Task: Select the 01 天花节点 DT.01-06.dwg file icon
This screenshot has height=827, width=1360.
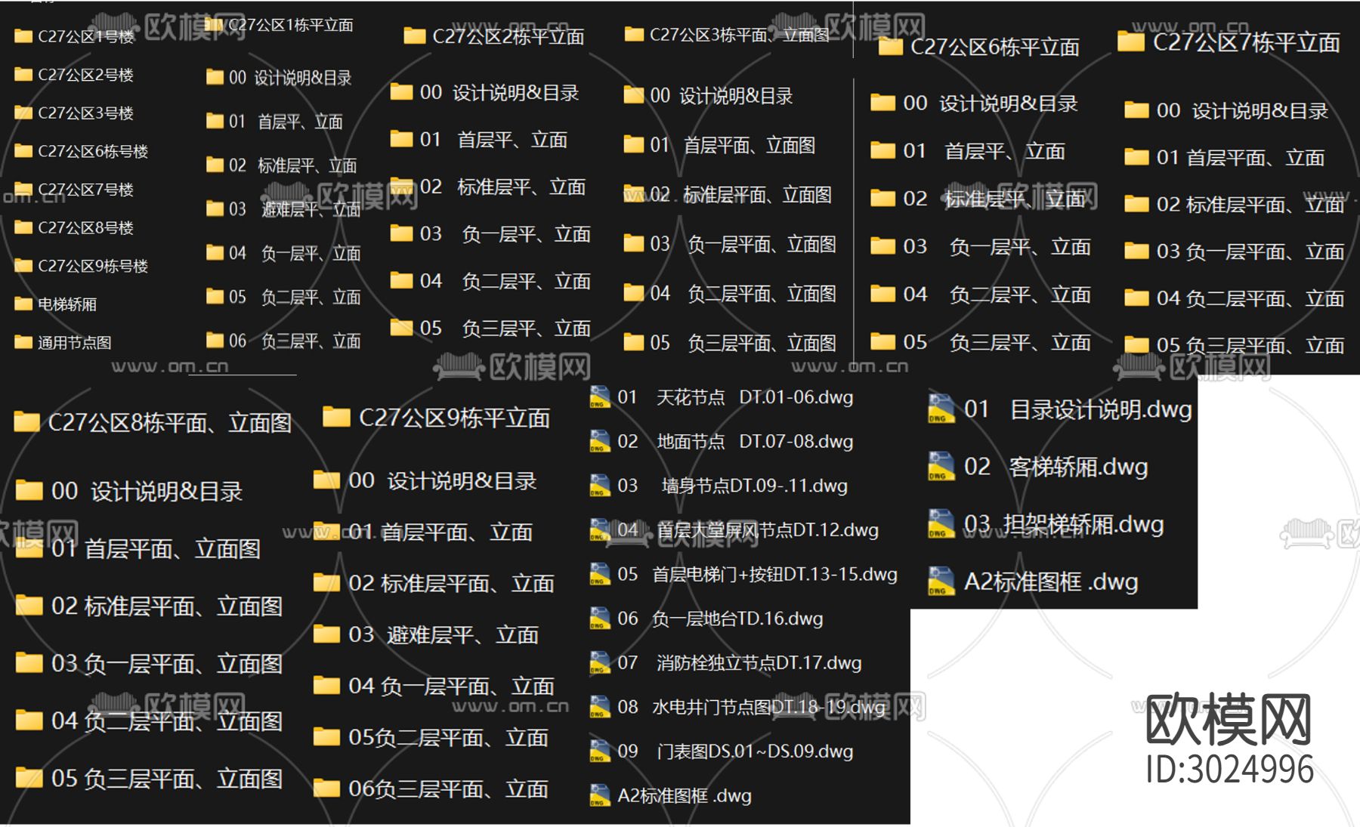Action: tap(600, 397)
